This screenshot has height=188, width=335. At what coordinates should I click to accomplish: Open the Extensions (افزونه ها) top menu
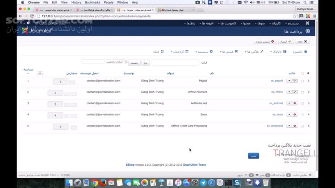tap(206, 23)
